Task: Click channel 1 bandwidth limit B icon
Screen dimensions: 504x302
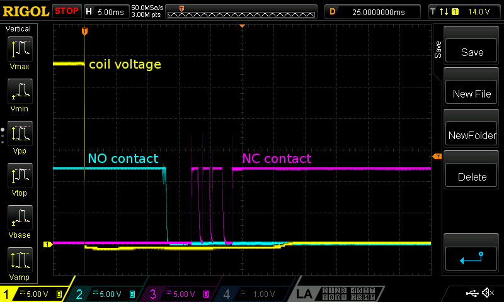Action: pos(59,294)
